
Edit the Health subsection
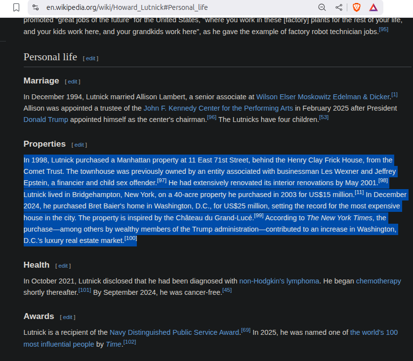pos(63,266)
